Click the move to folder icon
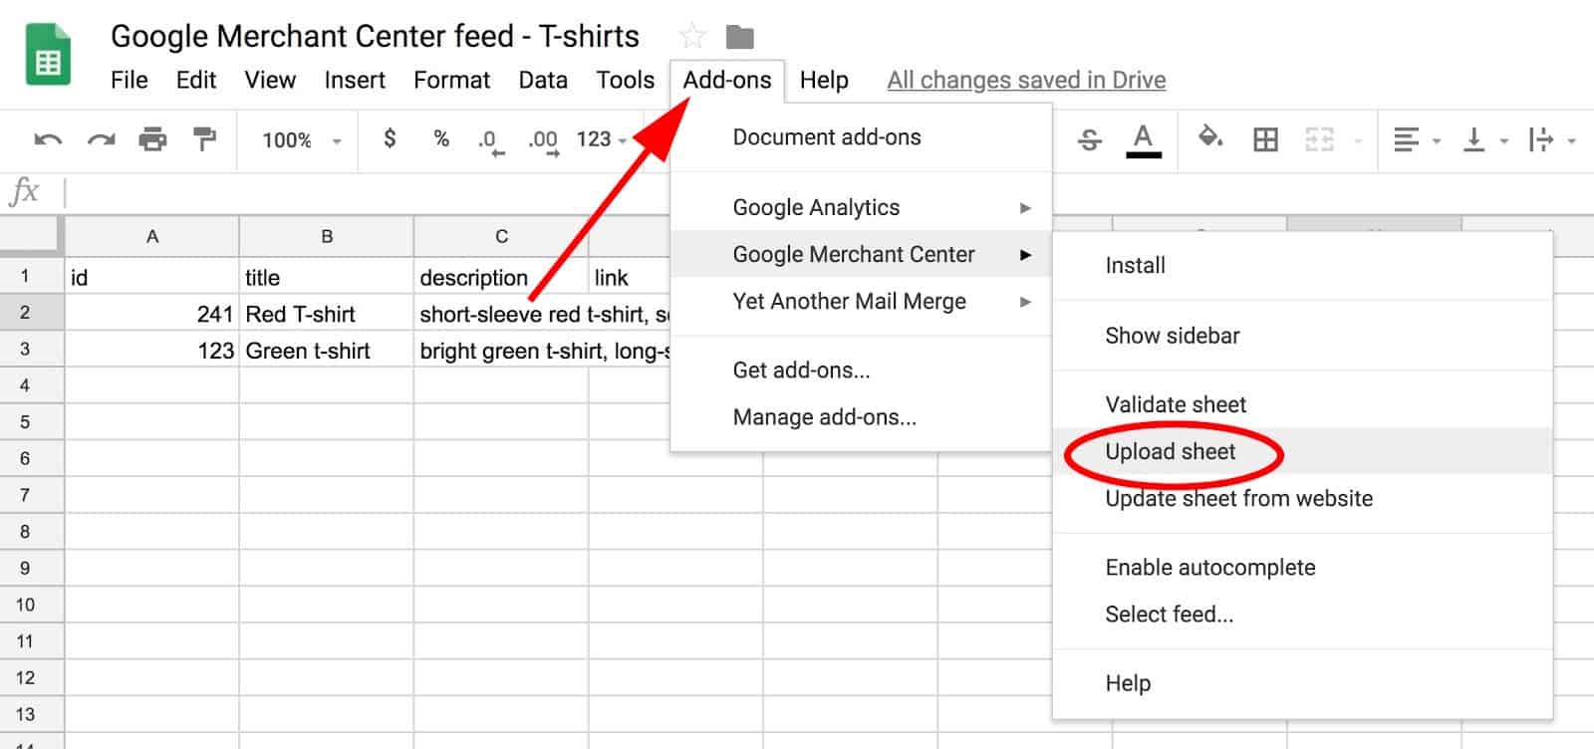 pyautogui.click(x=739, y=37)
